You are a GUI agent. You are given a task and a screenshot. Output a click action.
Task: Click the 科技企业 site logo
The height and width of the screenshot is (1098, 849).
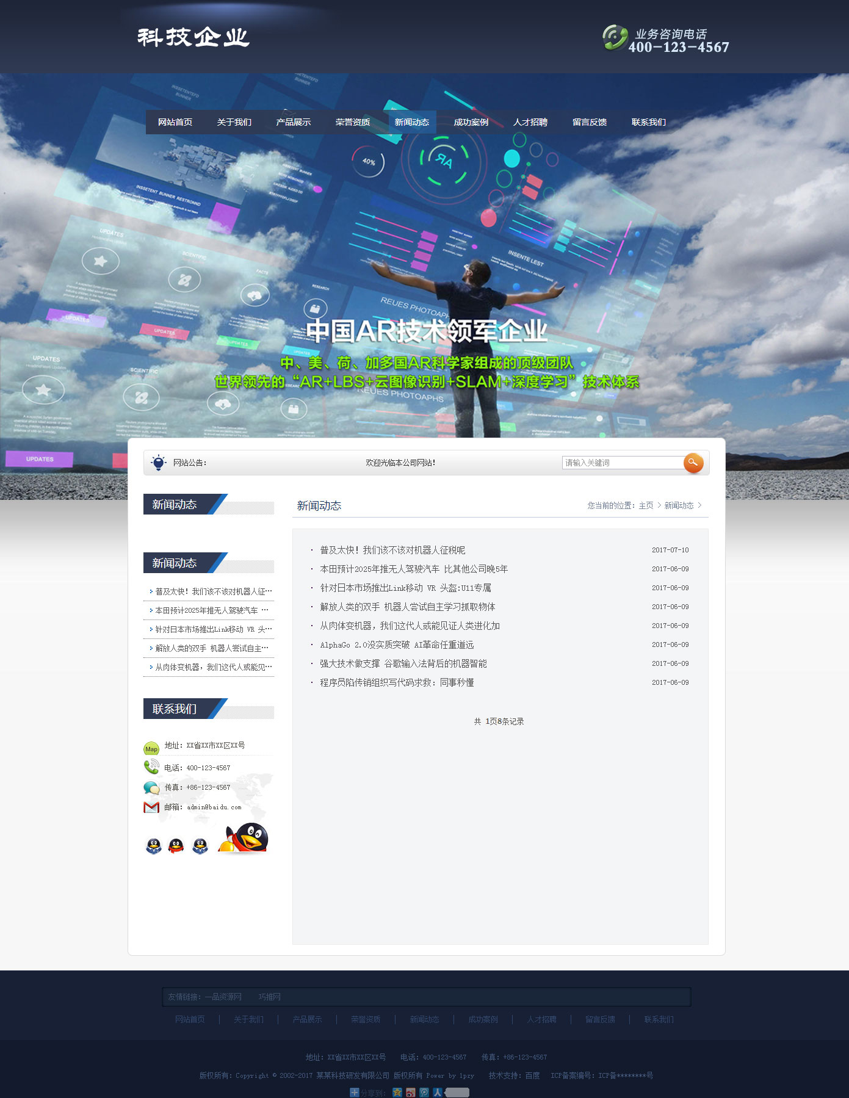point(193,37)
